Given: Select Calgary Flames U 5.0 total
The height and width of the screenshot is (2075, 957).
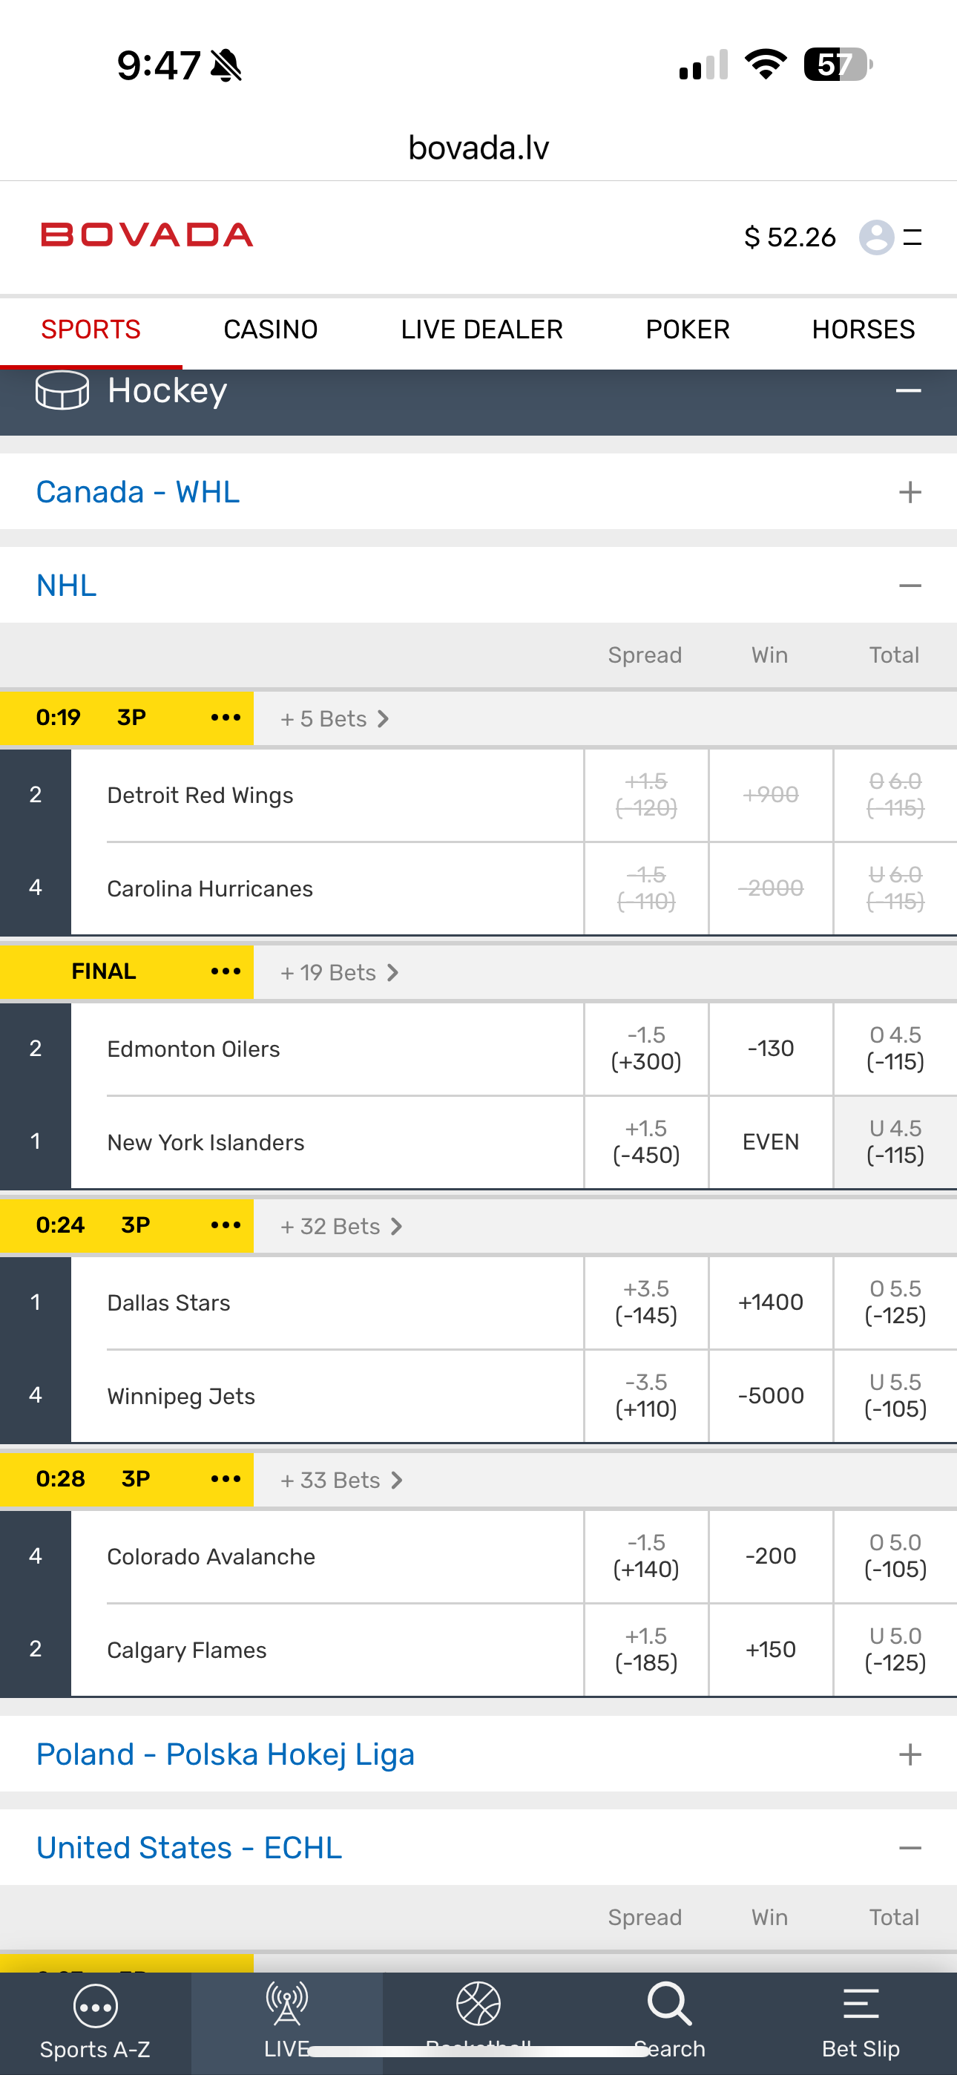Looking at the screenshot, I should coord(894,1649).
